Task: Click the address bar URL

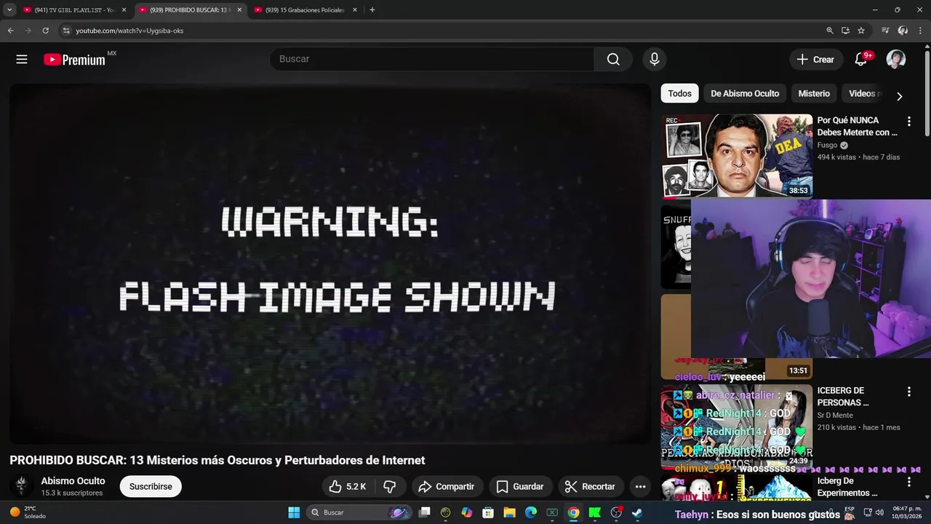Action: click(129, 31)
